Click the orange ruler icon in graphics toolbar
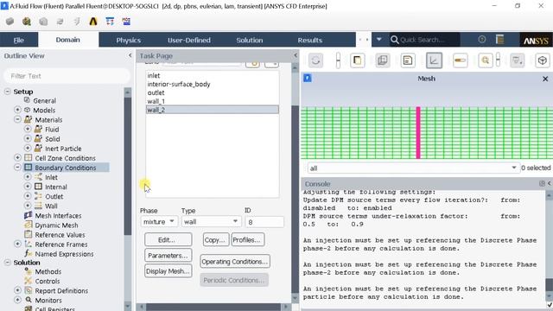Screen dimensions: 553x311 click(460, 60)
